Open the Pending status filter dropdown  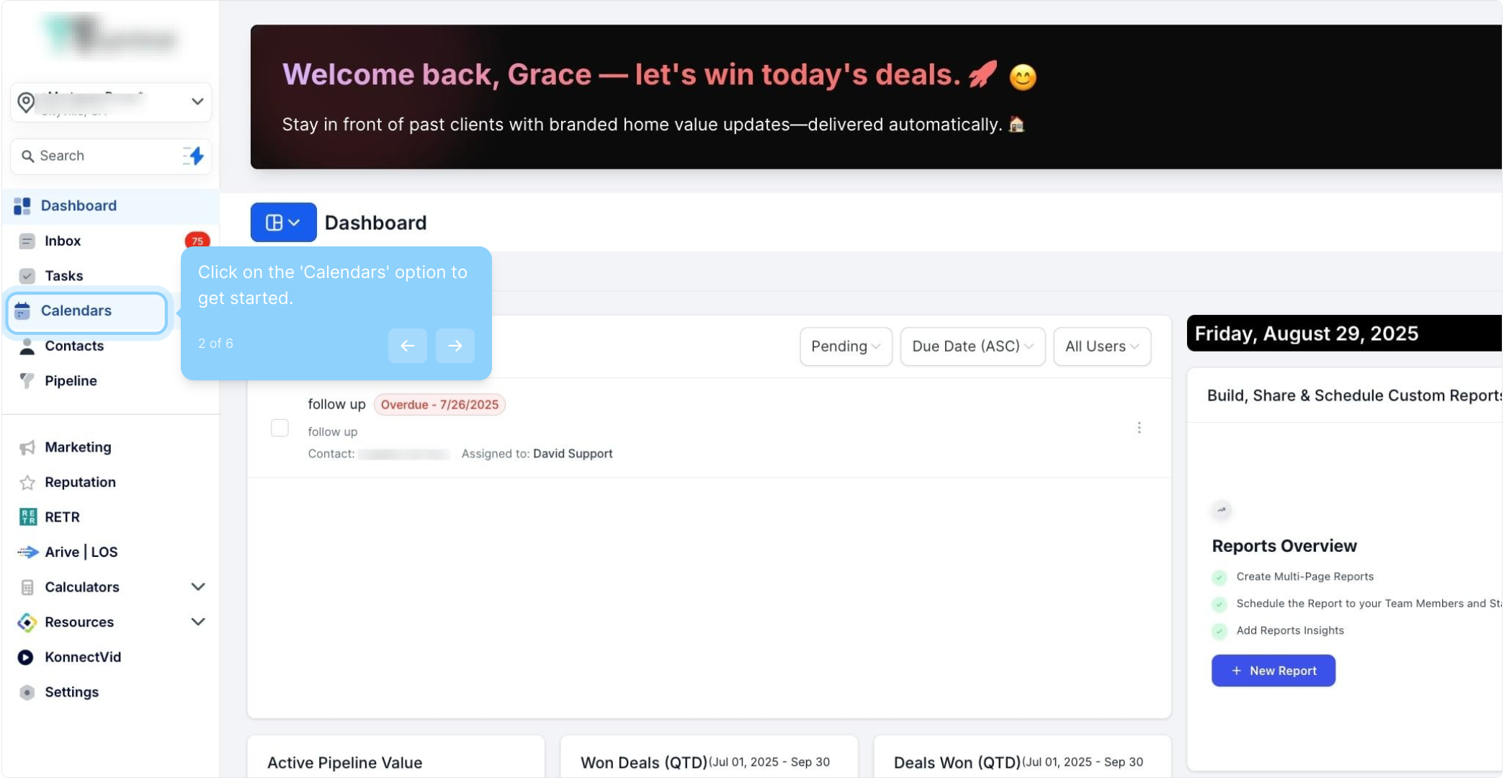pos(846,346)
